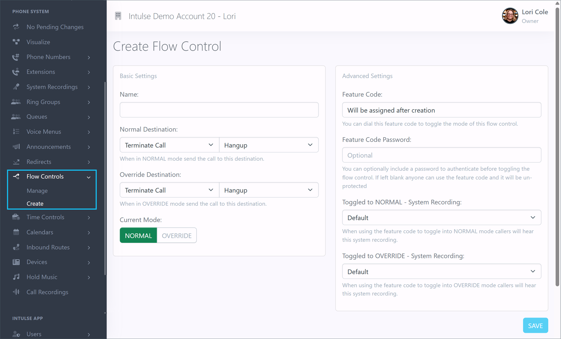The width and height of the screenshot is (561, 339).
Task: Set Current Mode to NORMAL
Action: click(138, 236)
